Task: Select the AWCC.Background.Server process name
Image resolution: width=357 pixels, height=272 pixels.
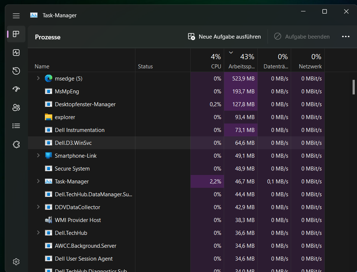Action: tap(86, 246)
